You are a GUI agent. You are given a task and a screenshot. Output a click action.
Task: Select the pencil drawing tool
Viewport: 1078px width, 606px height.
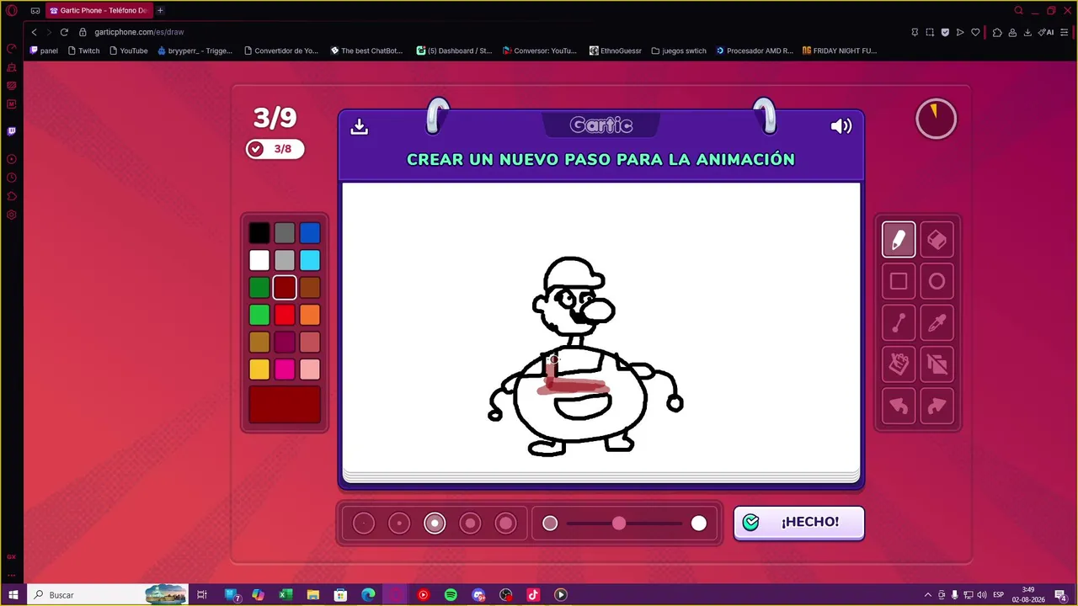click(899, 240)
